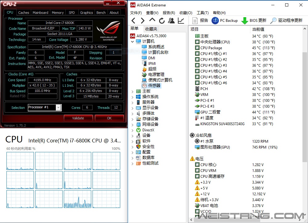Expand the DirectX tree node
This screenshot has width=308, height=223.
coord(132,130)
